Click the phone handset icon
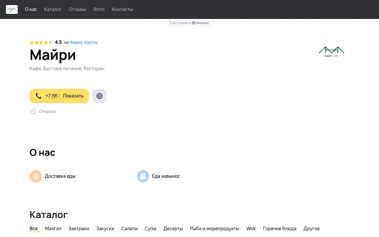The image size is (379, 237). [x=39, y=96]
